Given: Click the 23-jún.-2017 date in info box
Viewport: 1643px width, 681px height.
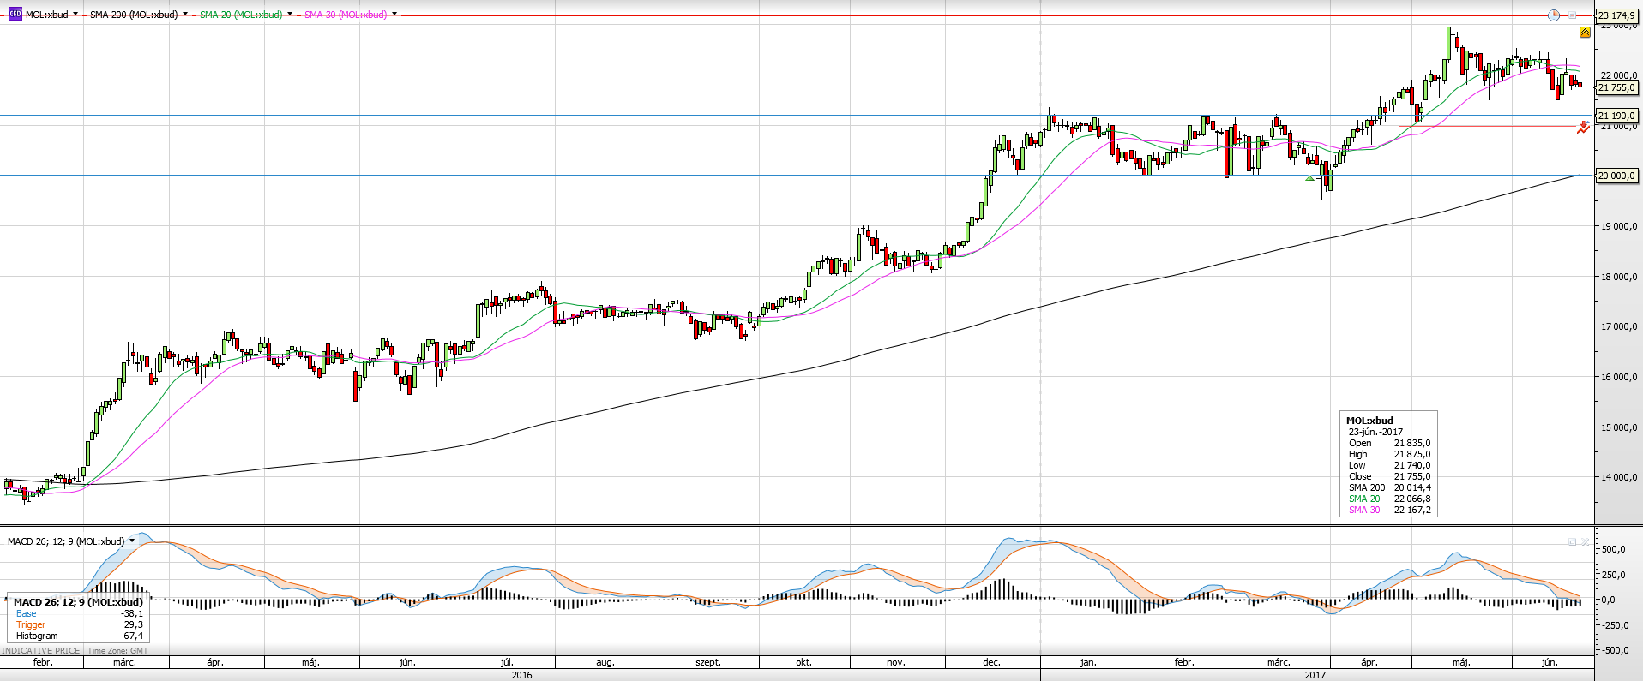Looking at the screenshot, I should 1375,432.
